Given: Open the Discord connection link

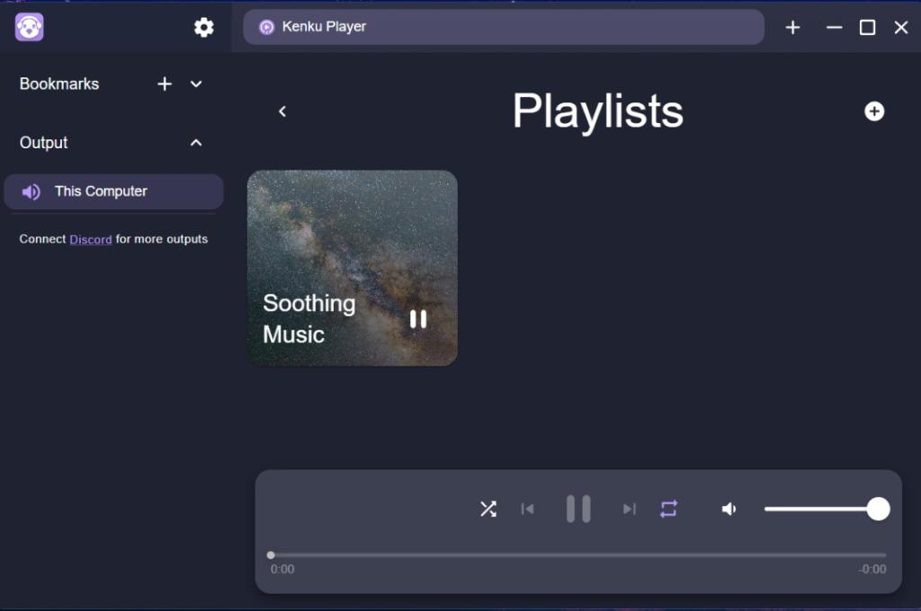Looking at the screenshot, I should point(90,239).
